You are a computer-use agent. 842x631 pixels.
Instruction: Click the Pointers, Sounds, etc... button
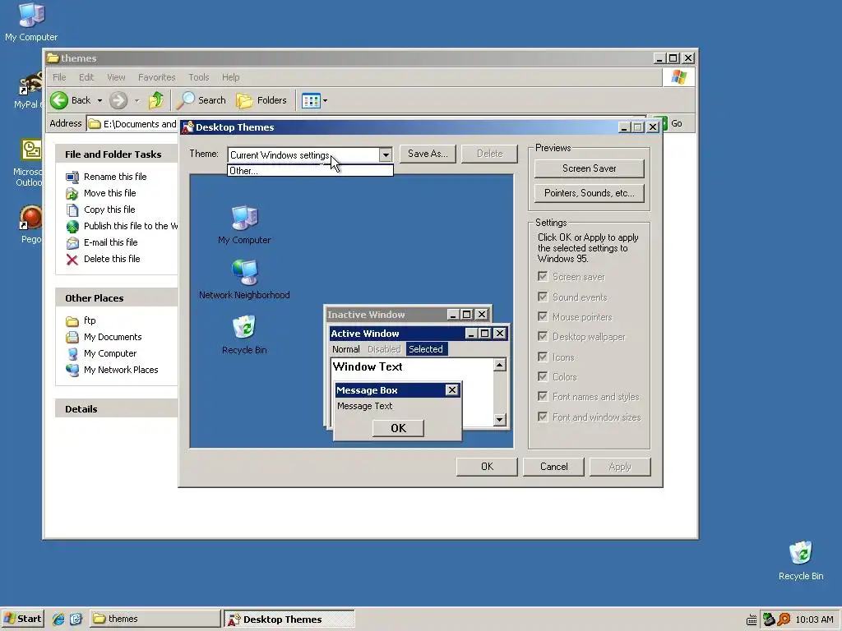tap(589, 193)
